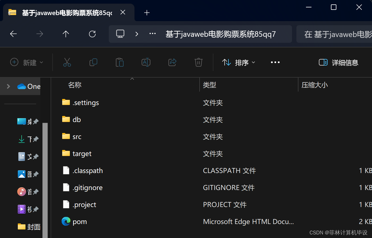
Task: Go forward with the right arrow
Action: [40, 34]
